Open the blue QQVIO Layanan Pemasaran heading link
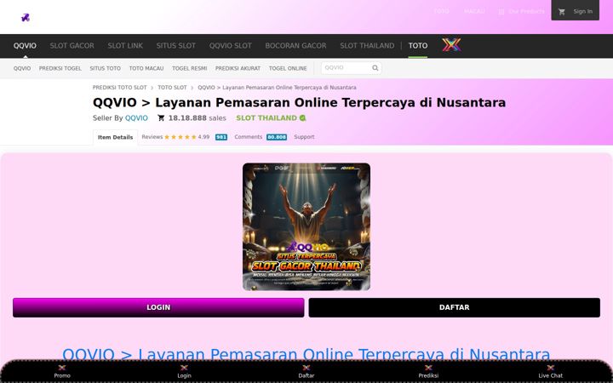The image size is (613, 383). tap(306, 354)
